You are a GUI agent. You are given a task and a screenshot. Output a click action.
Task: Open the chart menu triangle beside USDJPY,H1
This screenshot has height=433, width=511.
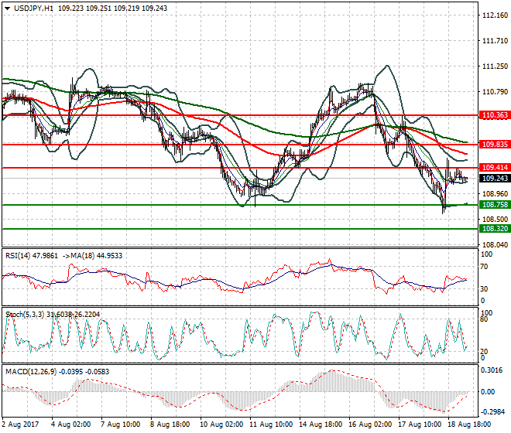click(8, 7)
